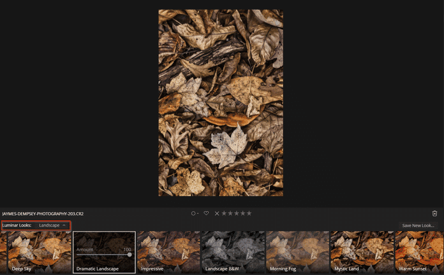The width and height of the screenshot is (444, 275).
Task: Open the Luminar Looks Landscape category dropdown
Action: (x=52, y=225)
